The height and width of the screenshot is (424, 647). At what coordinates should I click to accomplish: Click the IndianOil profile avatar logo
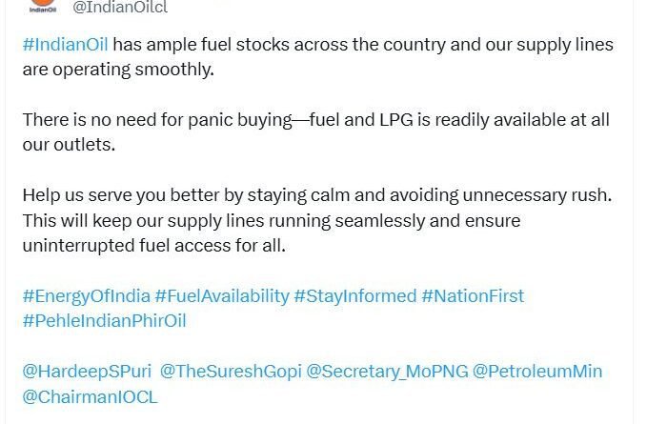[43, 6]
